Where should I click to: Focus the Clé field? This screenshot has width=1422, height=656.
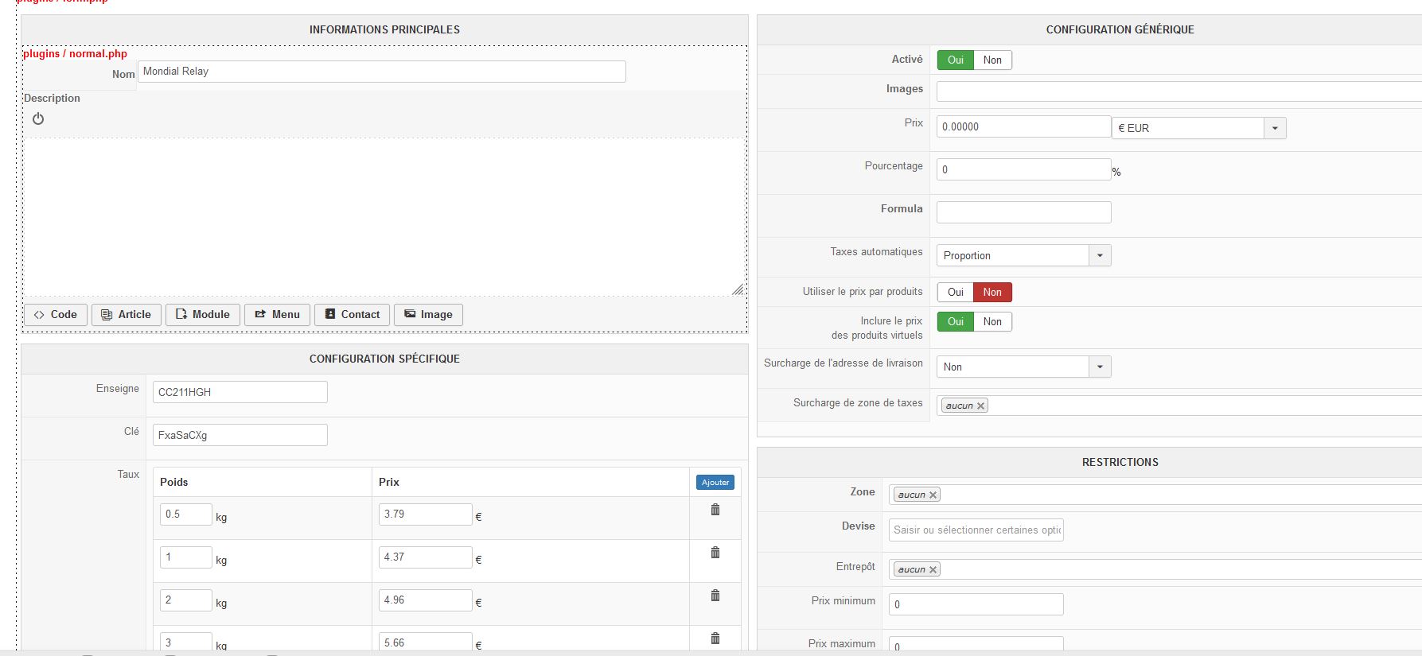point(240,435)
